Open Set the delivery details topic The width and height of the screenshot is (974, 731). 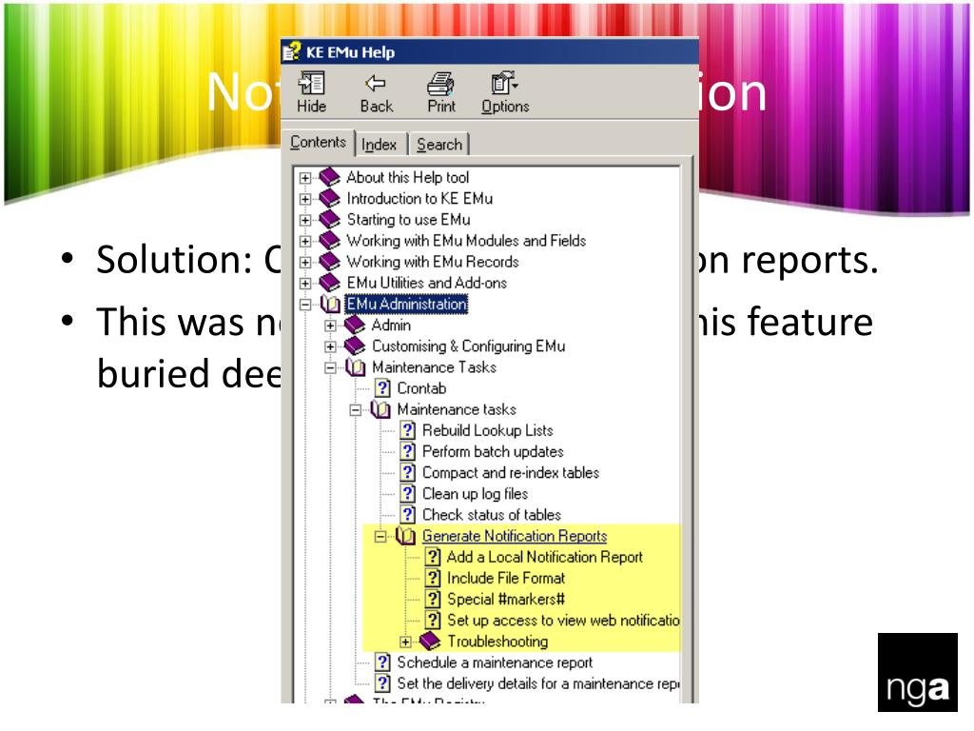538,683
